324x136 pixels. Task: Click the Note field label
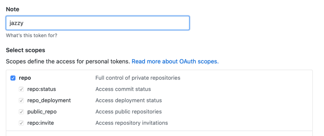pyautogui.click(x=13, y=9)
